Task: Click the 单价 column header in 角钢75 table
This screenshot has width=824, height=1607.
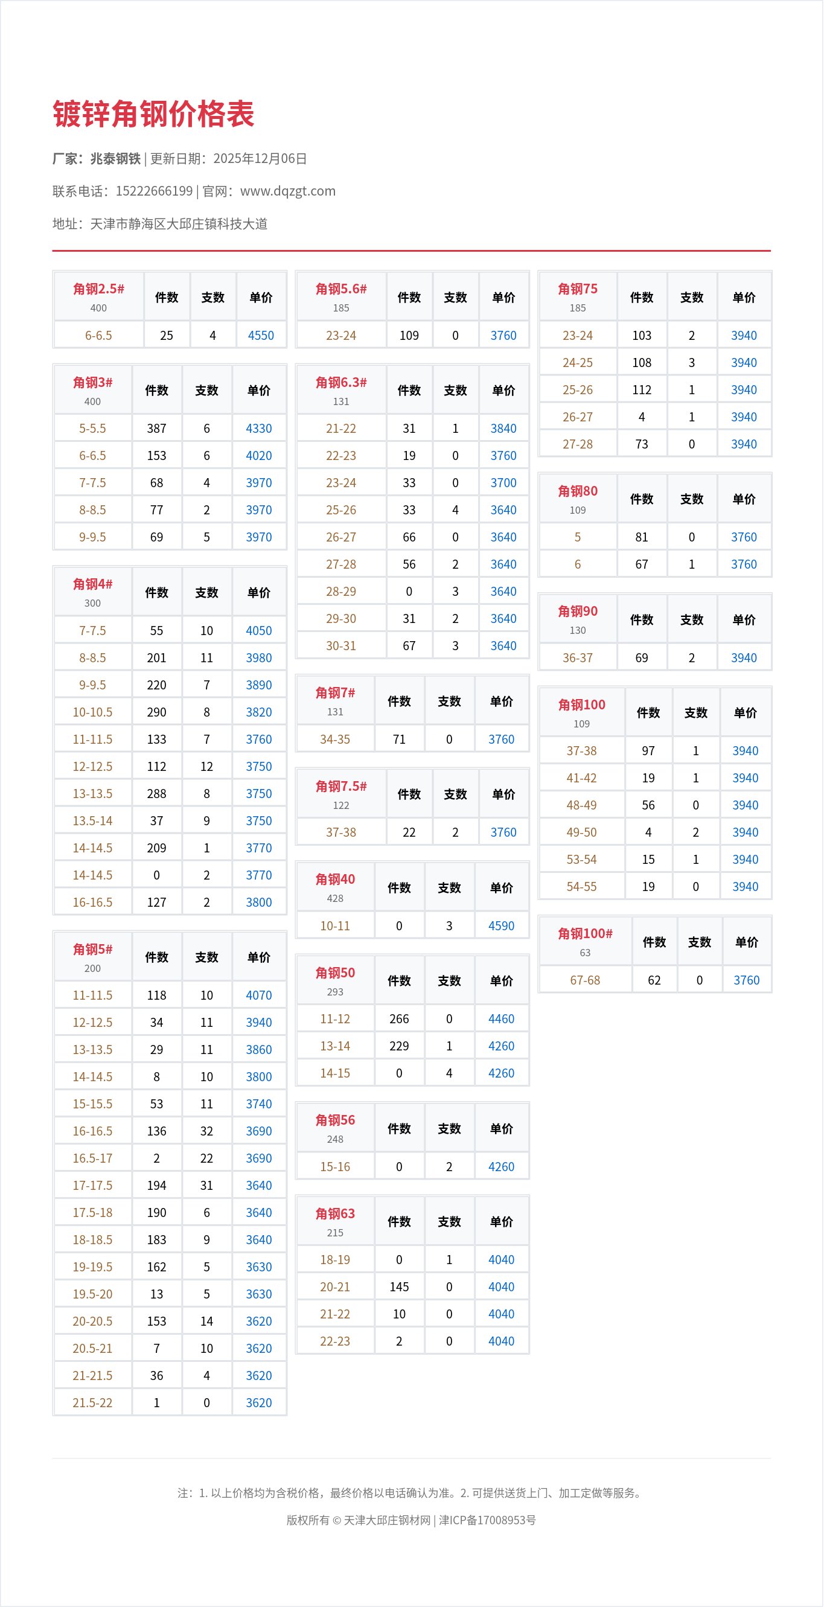Action: pyautogui.click(x=744, y=298)
